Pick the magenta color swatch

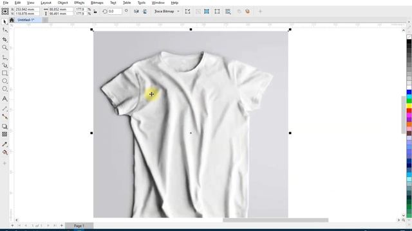[409, 116]
